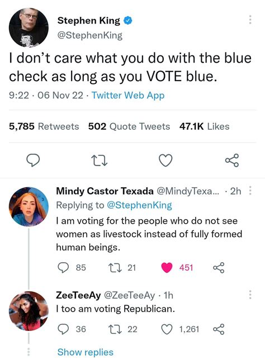The width and height of the screenshot is (265, 364).
Task: Share Mindy Castor Texada's reply
Action: click(219, 268)
